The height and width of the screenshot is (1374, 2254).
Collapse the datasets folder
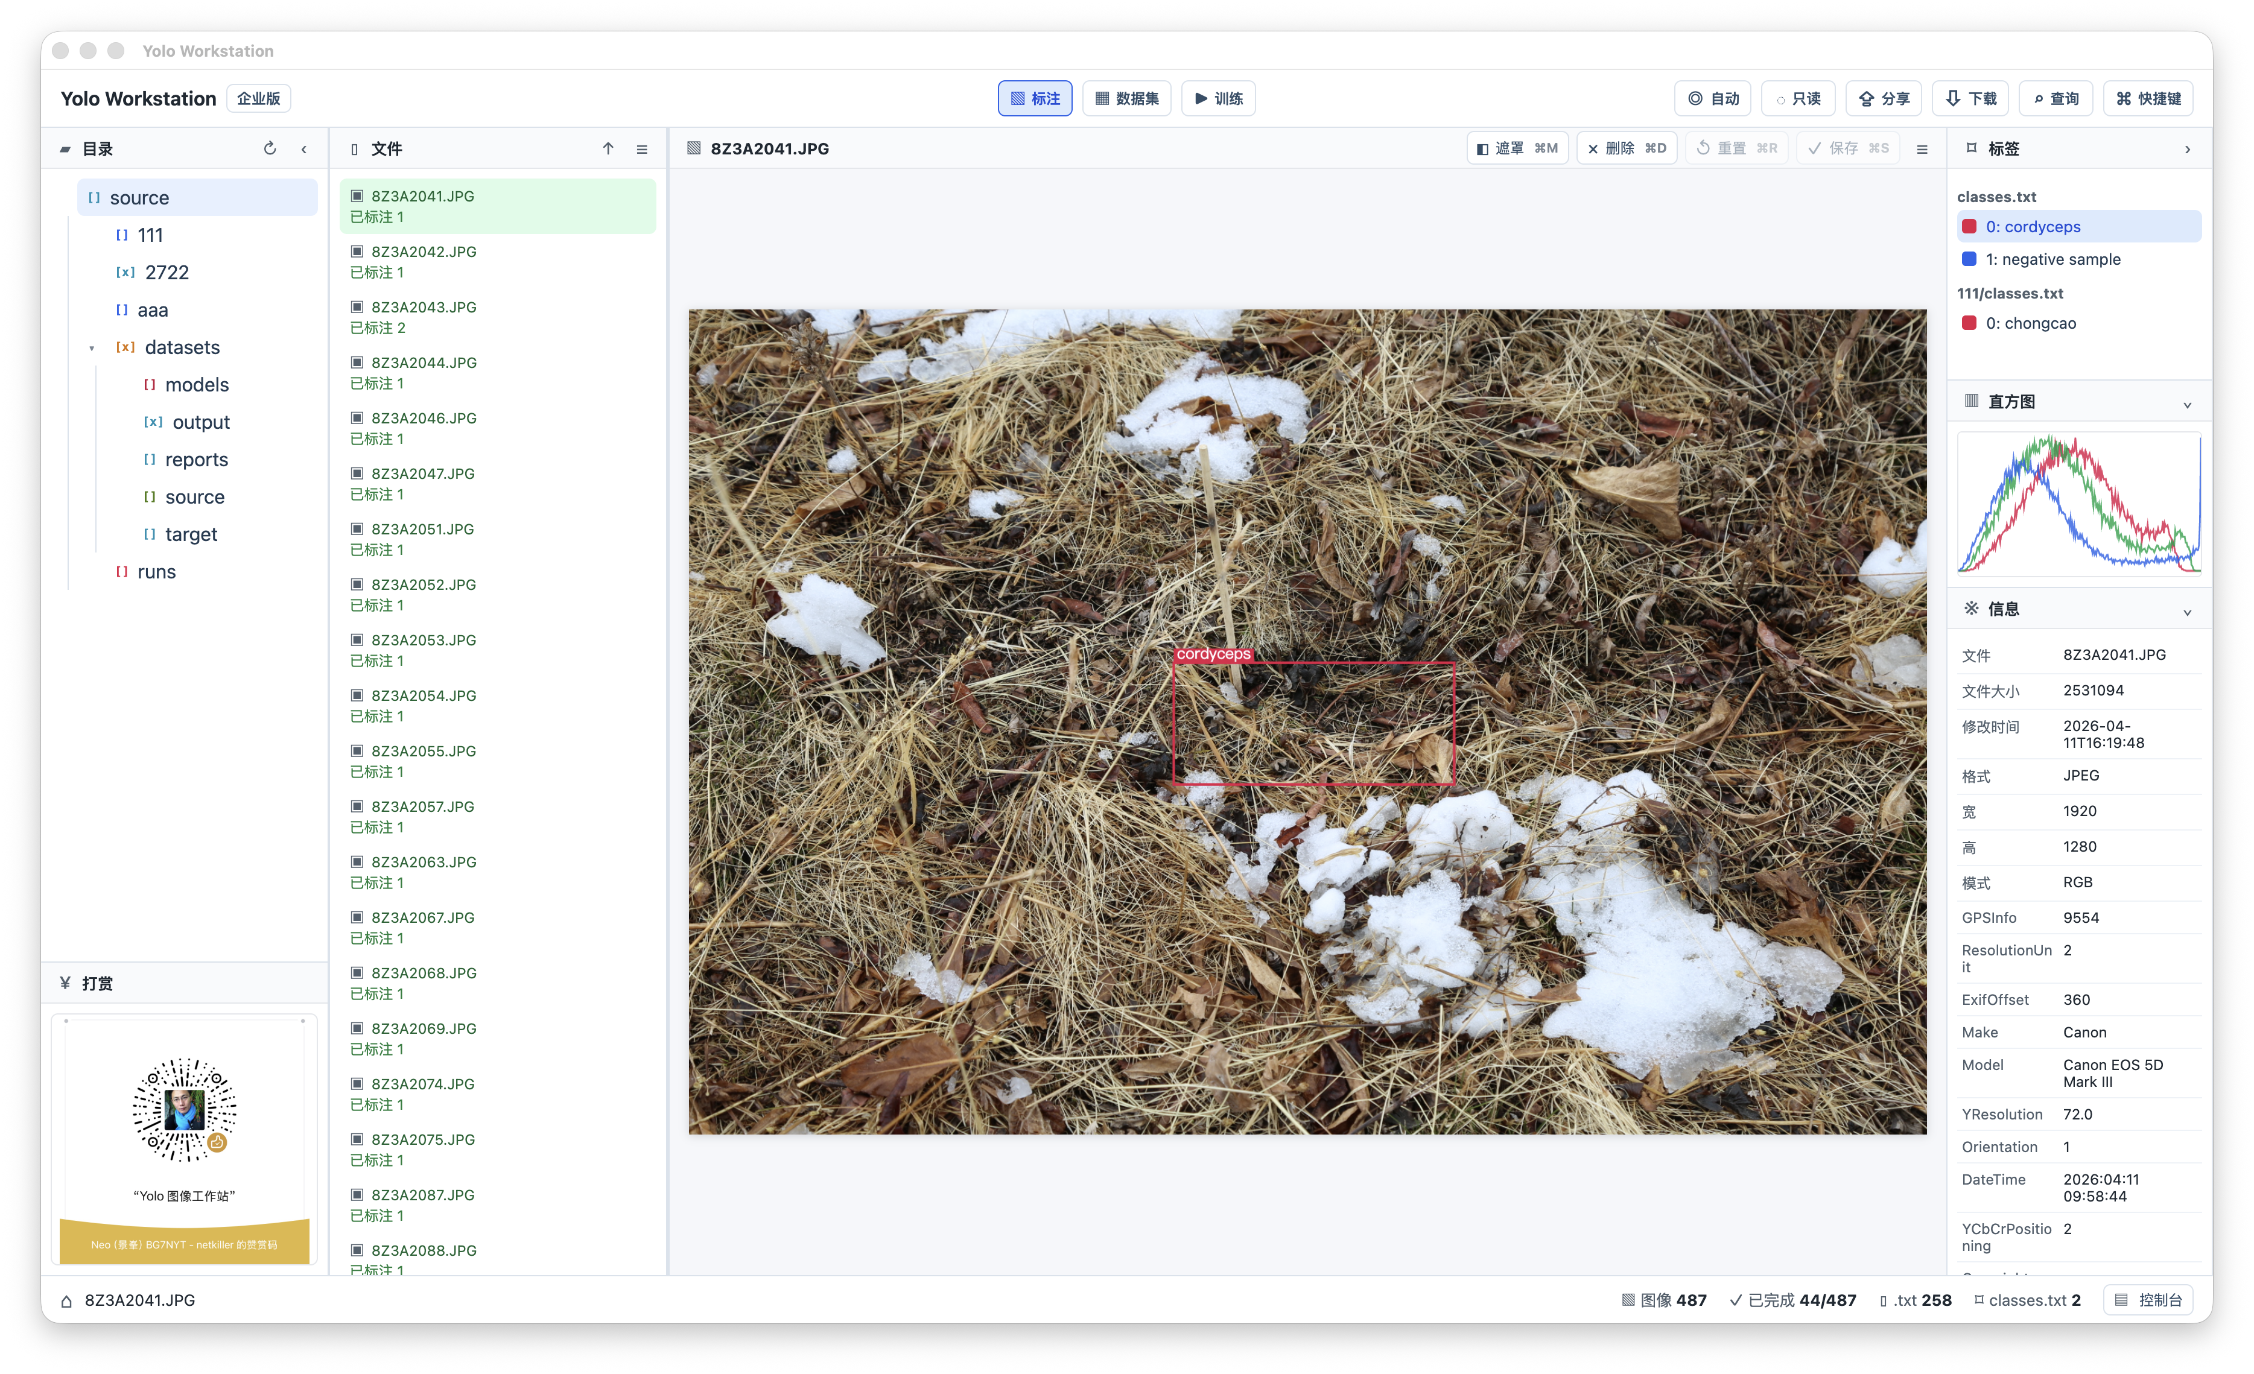[92, 347]
